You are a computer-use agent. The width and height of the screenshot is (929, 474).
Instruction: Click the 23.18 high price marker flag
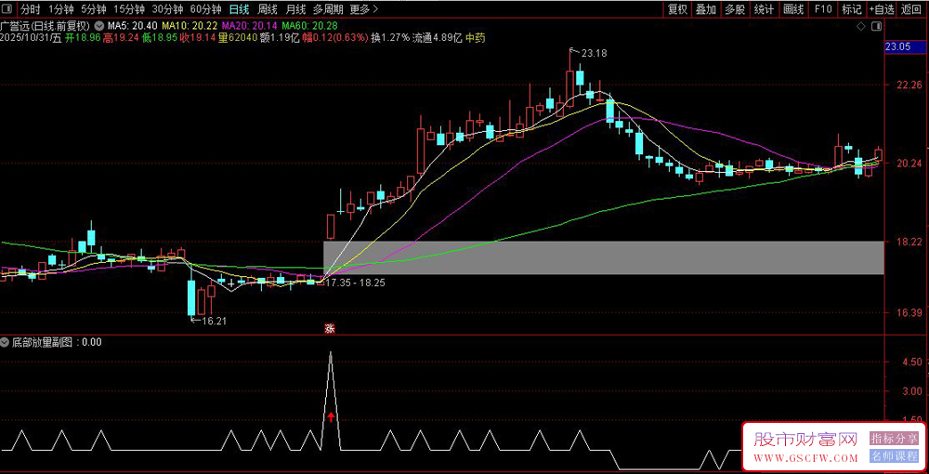click(593, 53)
